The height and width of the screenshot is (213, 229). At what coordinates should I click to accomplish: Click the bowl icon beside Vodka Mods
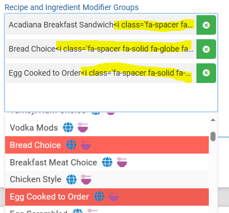tap(83, 127)
